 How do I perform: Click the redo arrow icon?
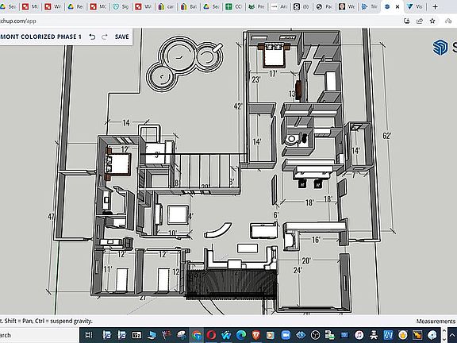105,37
